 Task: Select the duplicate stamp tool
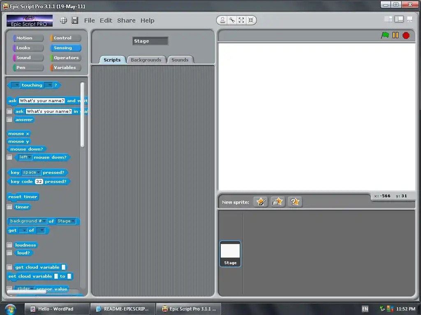[222, 20]
